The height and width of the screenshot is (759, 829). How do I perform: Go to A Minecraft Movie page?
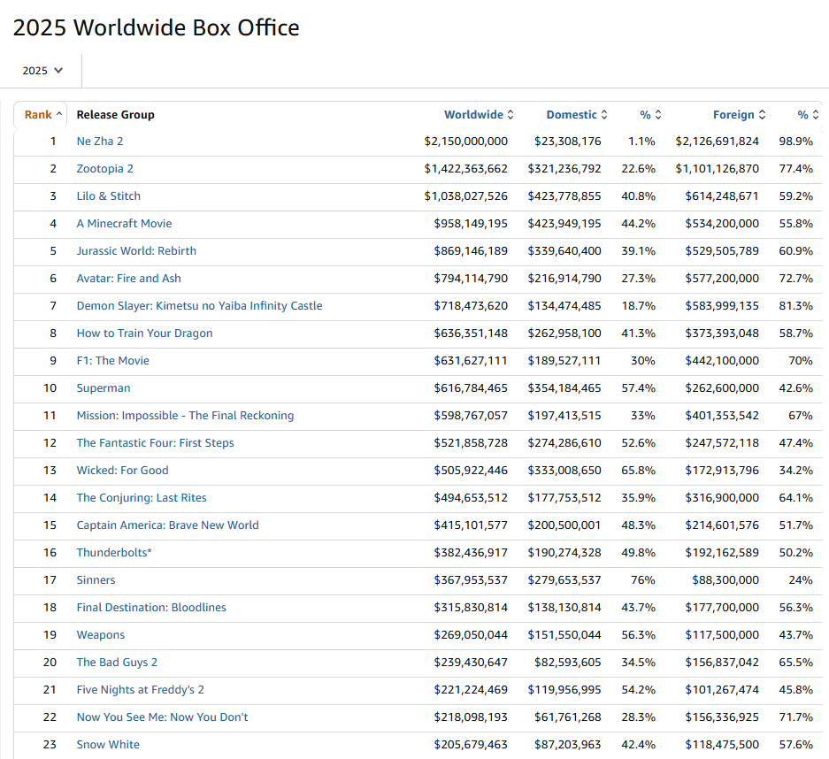coord(124,224)
